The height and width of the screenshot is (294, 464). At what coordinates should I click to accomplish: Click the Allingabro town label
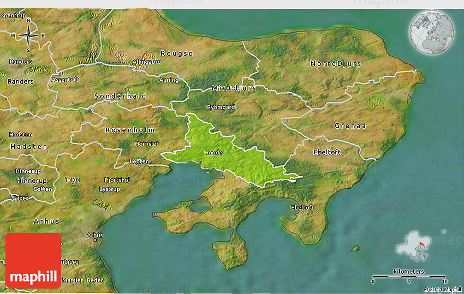click(x=147, y=62)
